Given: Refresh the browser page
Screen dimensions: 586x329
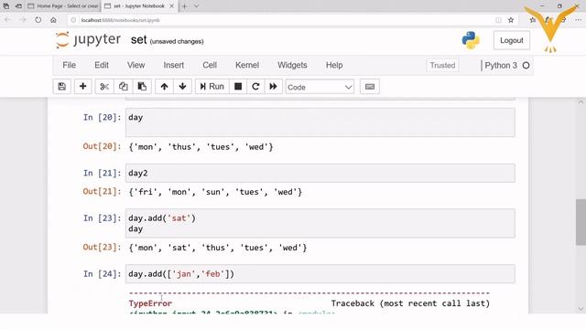Looking at the screenshot, I should click(x=38, y=20).
